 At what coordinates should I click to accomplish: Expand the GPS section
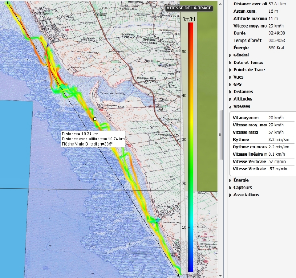237,84
